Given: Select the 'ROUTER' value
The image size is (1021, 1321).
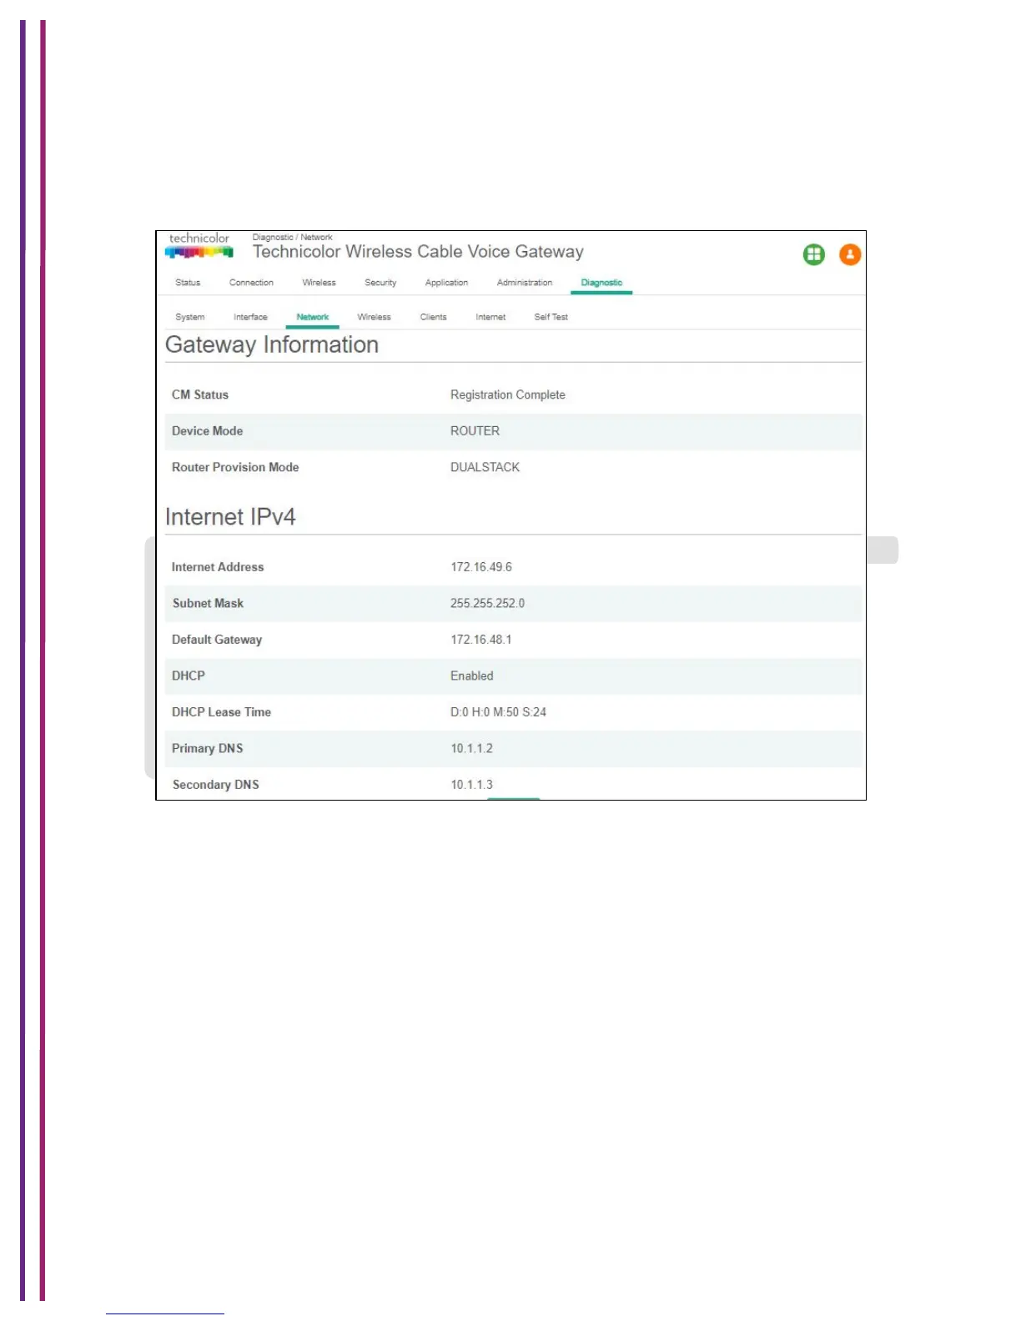Looking at the screenshot, I should 475,431.
